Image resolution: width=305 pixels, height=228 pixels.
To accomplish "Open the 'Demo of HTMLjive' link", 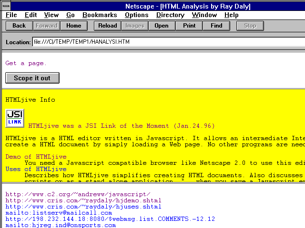I will click(36, 157).
